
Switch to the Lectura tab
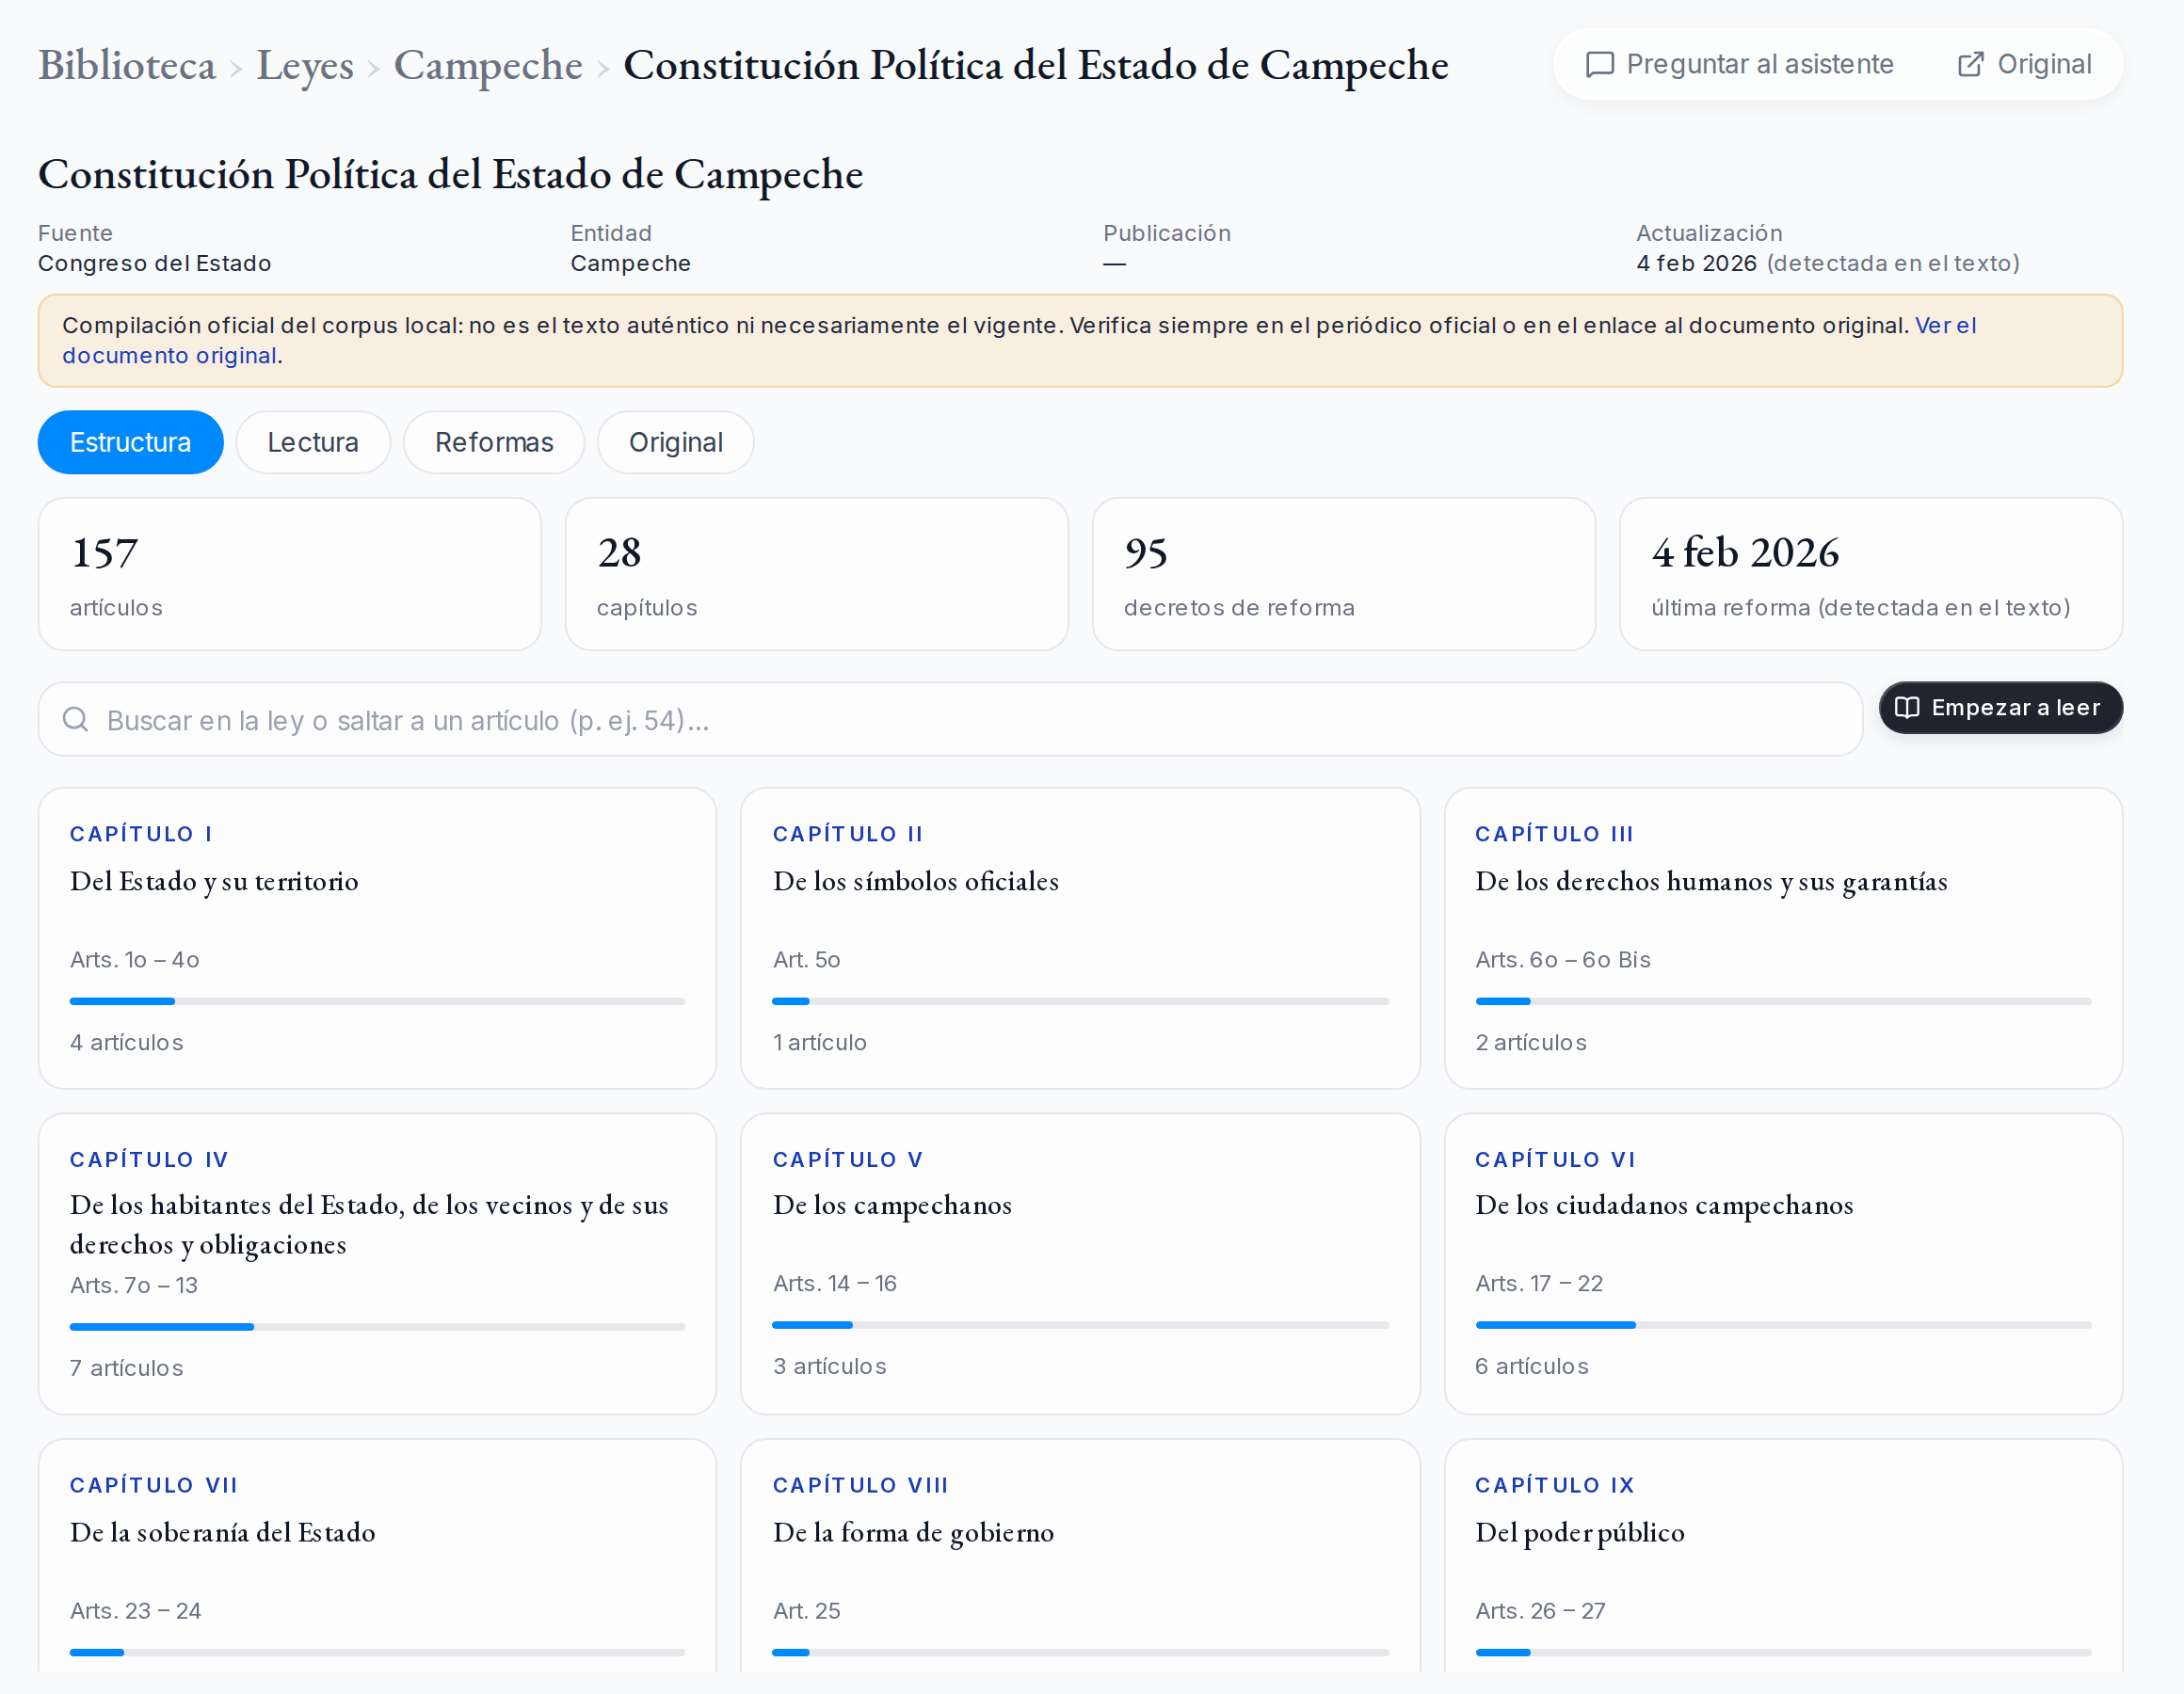click(313, 442)
